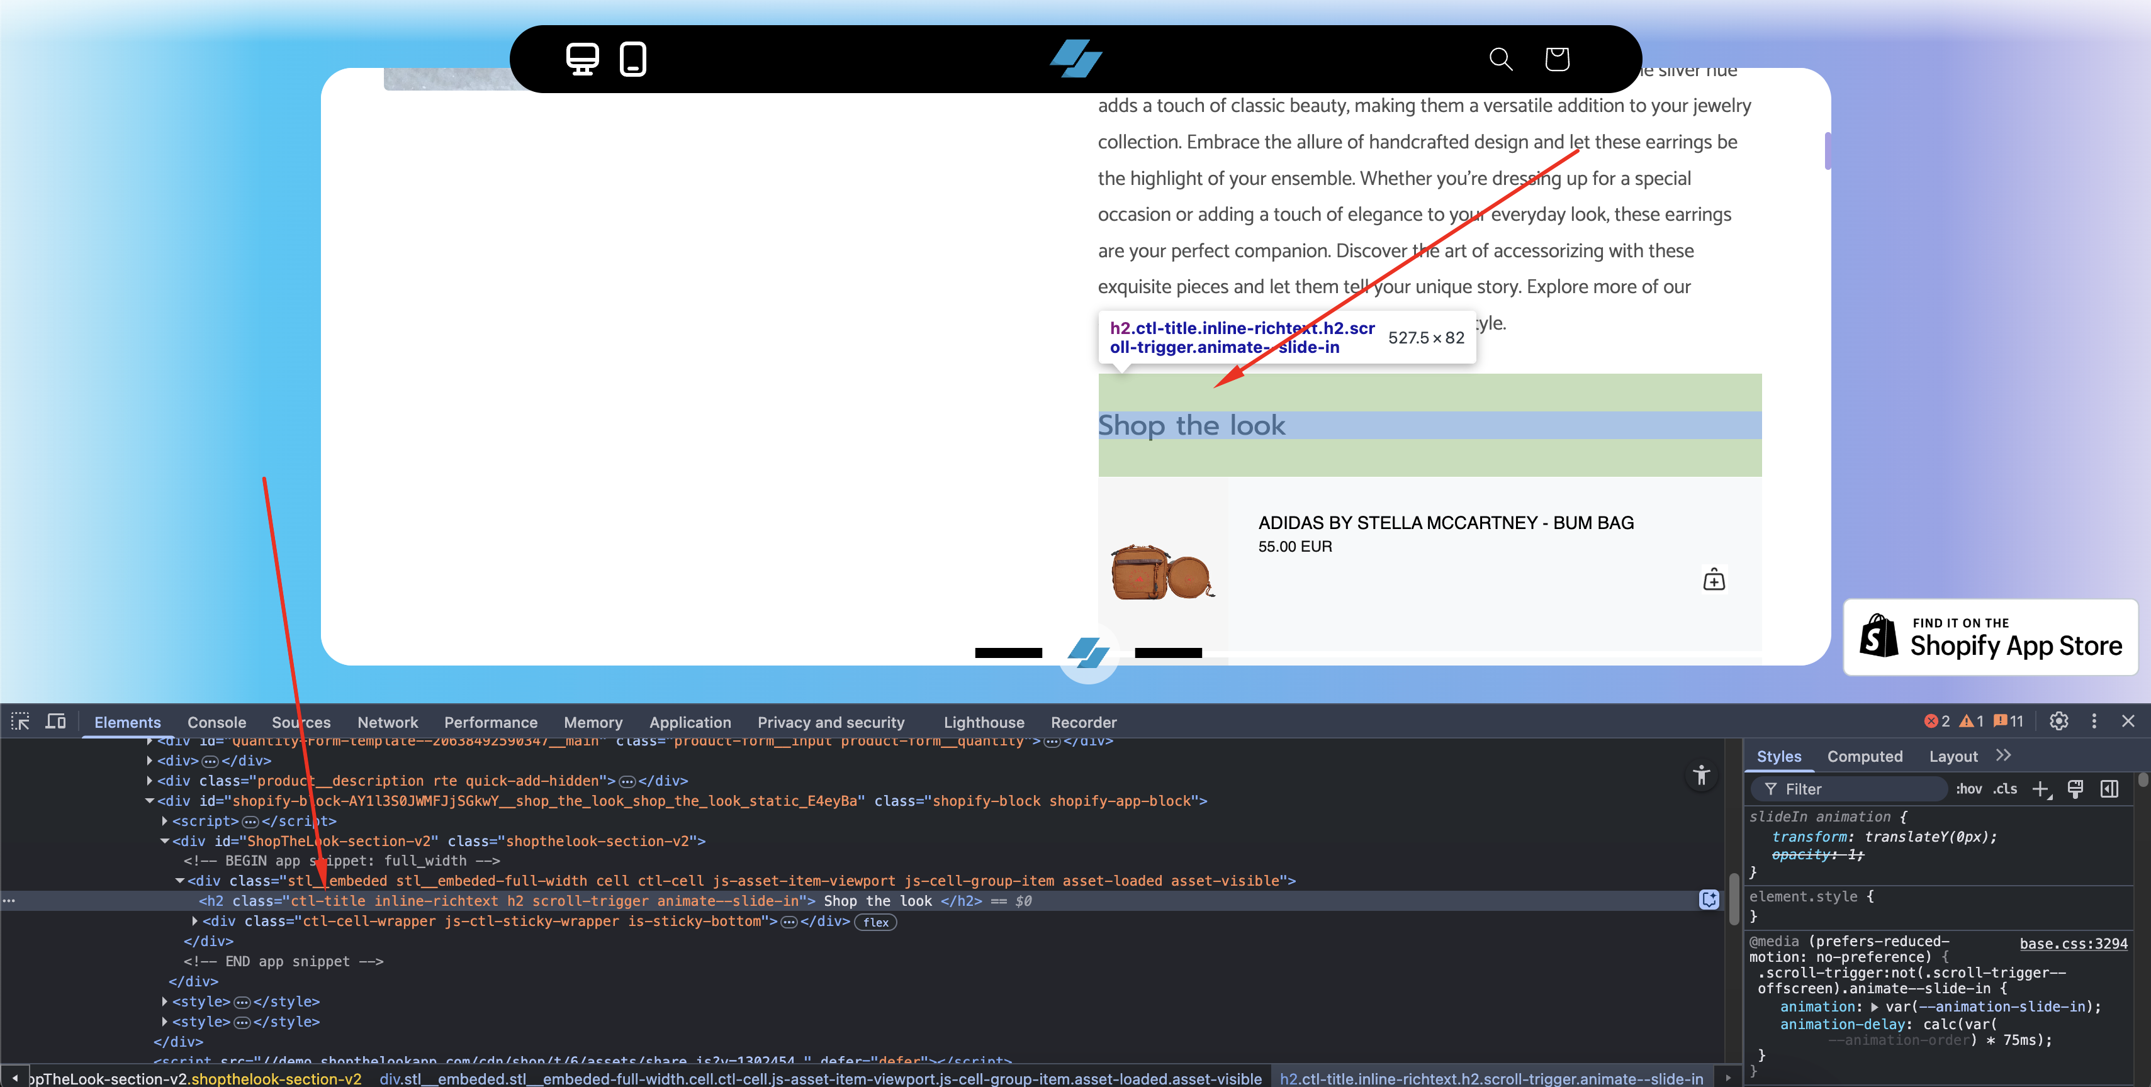
Task: Open the DevTools settings gear
Action: [2058, 722]
